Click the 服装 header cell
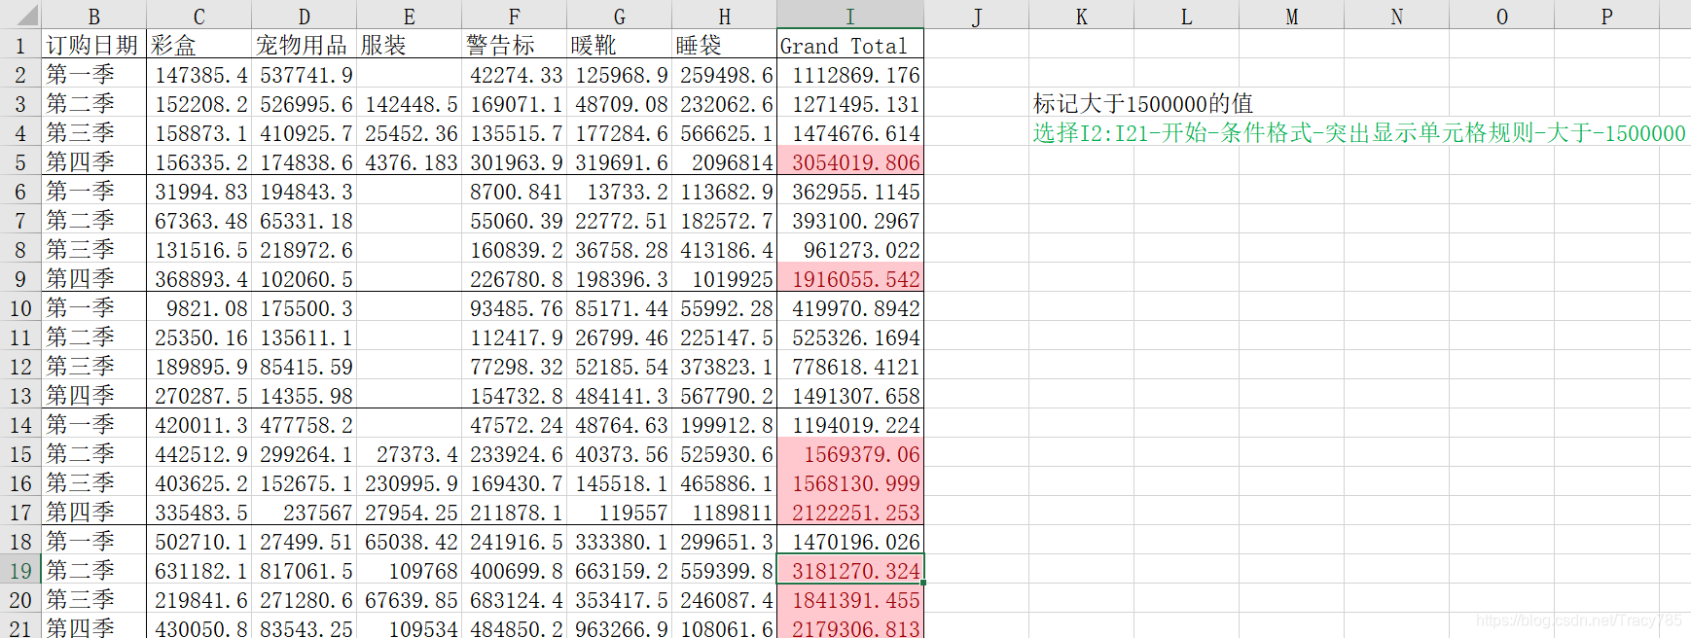 [410, 45]
